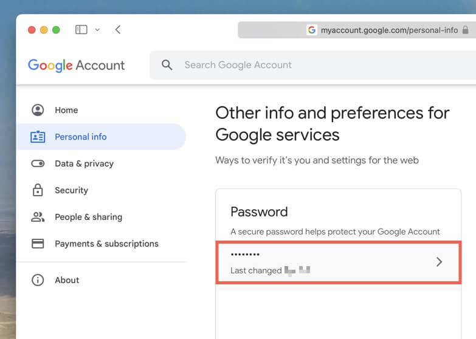Open Data & privacy section
Viewport: 476px width, 339px height.
click(84, 163)
